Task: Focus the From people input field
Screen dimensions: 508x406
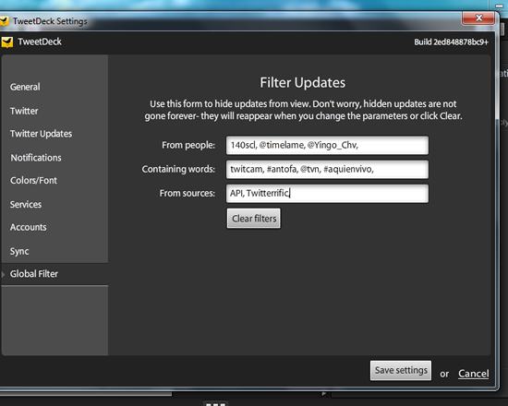Action: coord(327,145)
